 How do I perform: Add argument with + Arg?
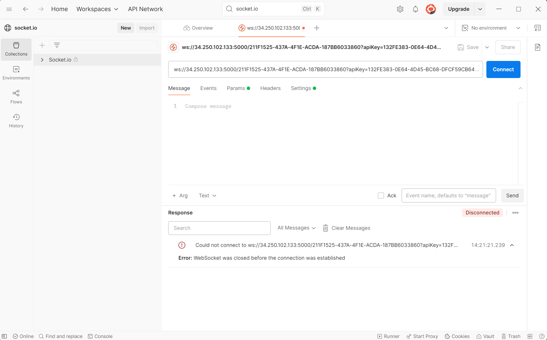[x=180, y=196]
